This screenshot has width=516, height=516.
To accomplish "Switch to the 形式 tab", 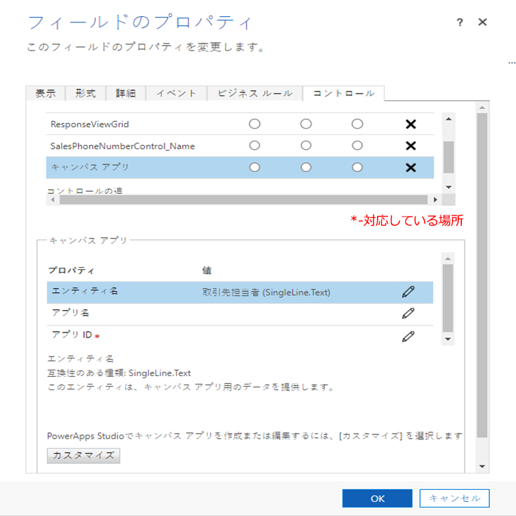I will 86,93.
